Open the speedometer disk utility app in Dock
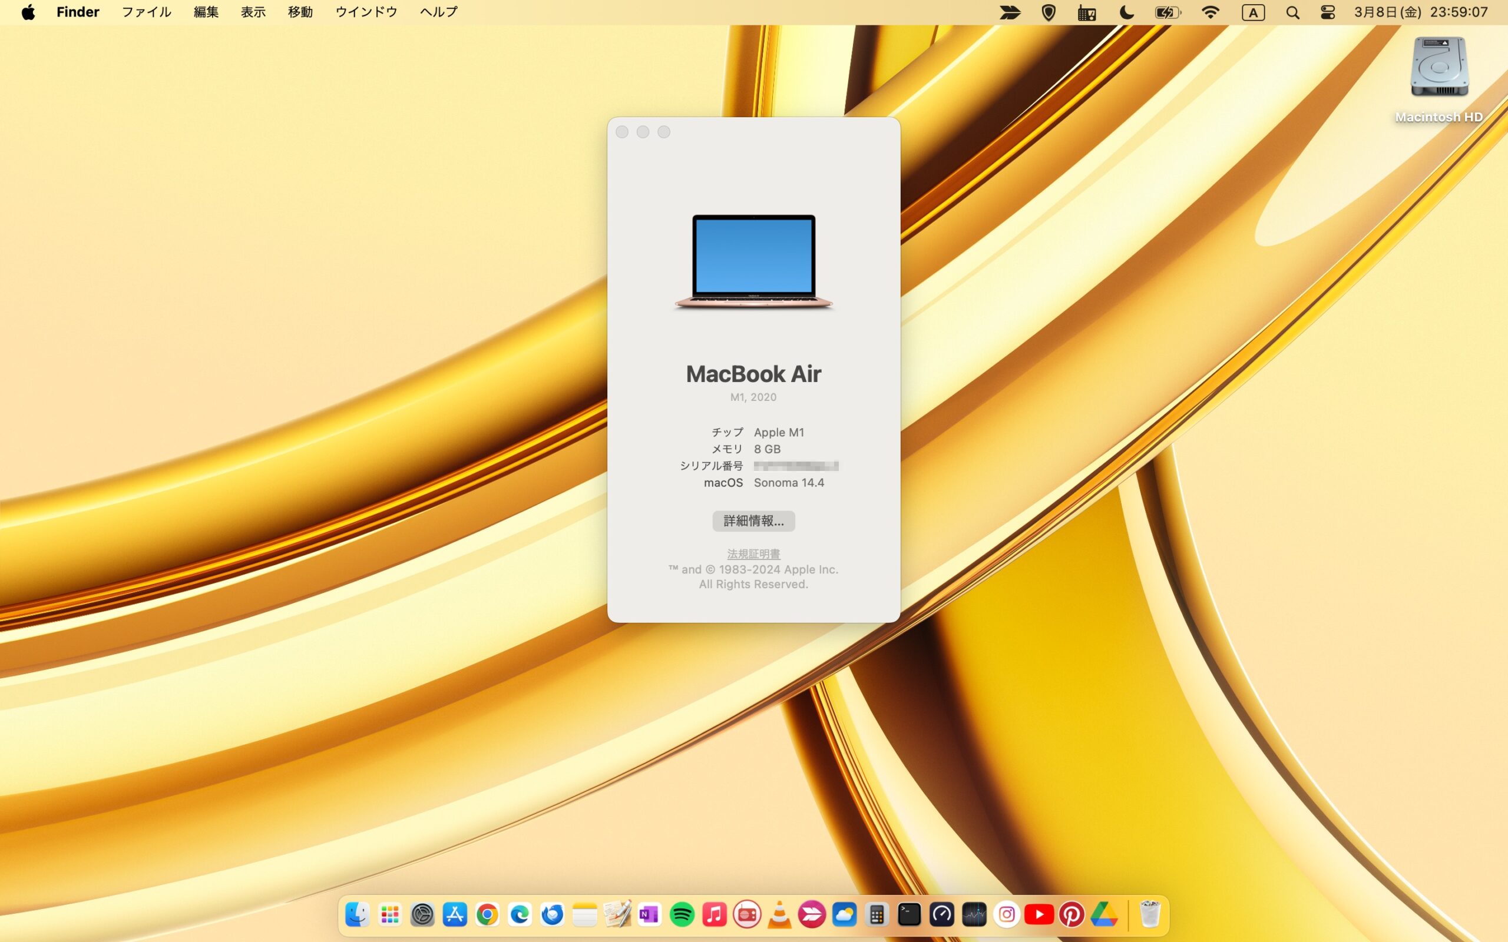Screen dimensions: 1508x942 pos(941,914)
